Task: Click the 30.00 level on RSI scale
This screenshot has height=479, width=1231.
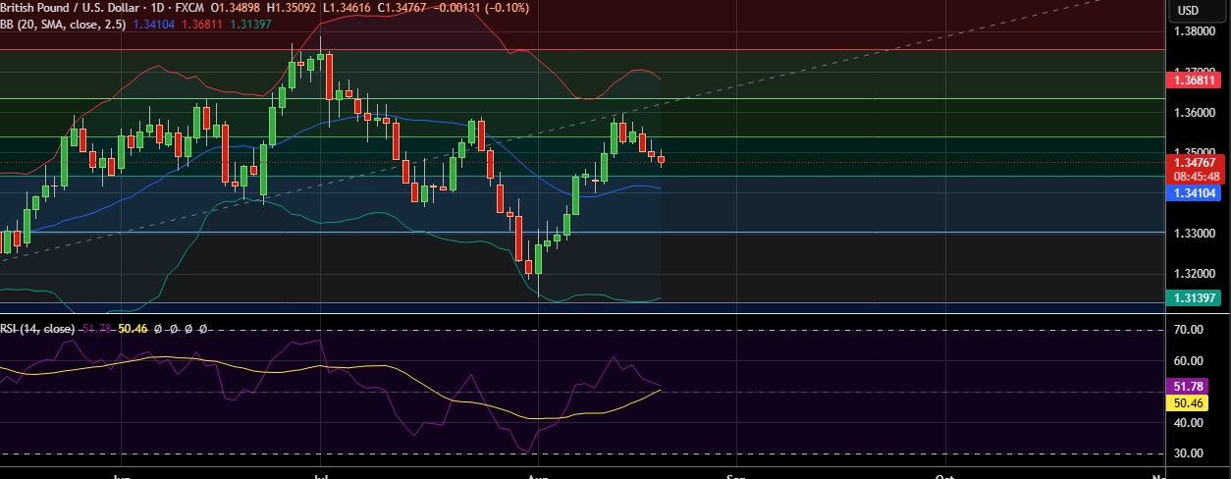Action: pos(1188,453)
